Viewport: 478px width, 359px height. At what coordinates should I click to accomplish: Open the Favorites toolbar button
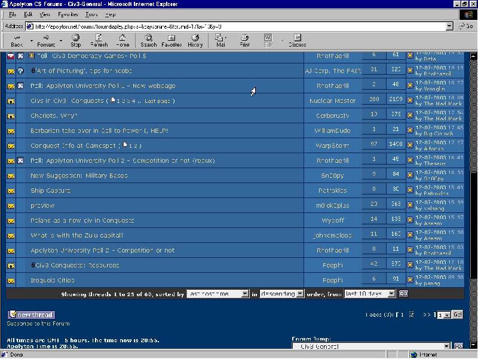coord(171,40)
